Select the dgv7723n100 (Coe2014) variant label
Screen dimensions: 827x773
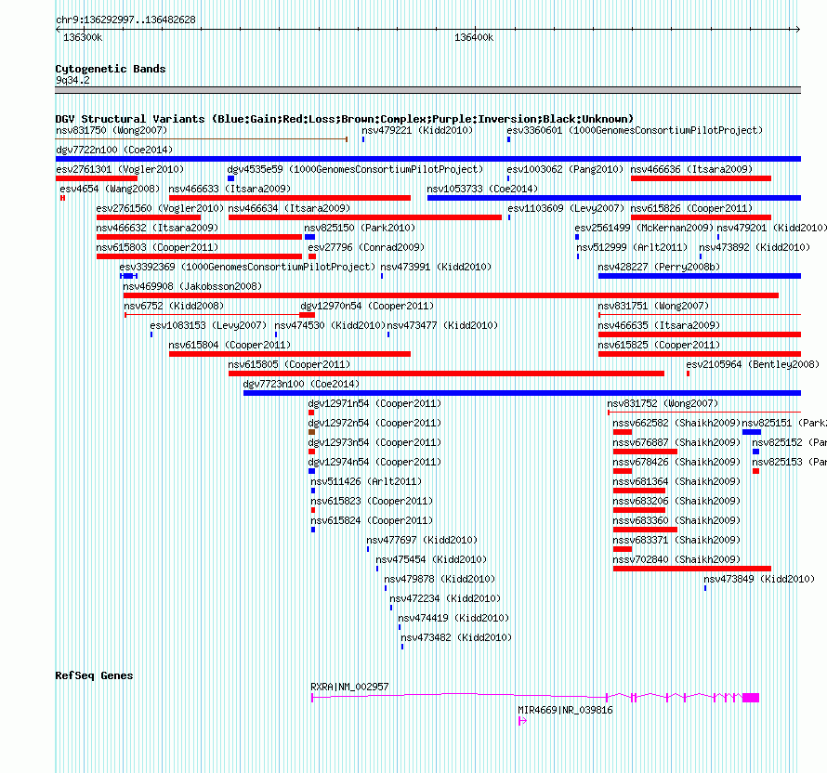tap(301, 384)
